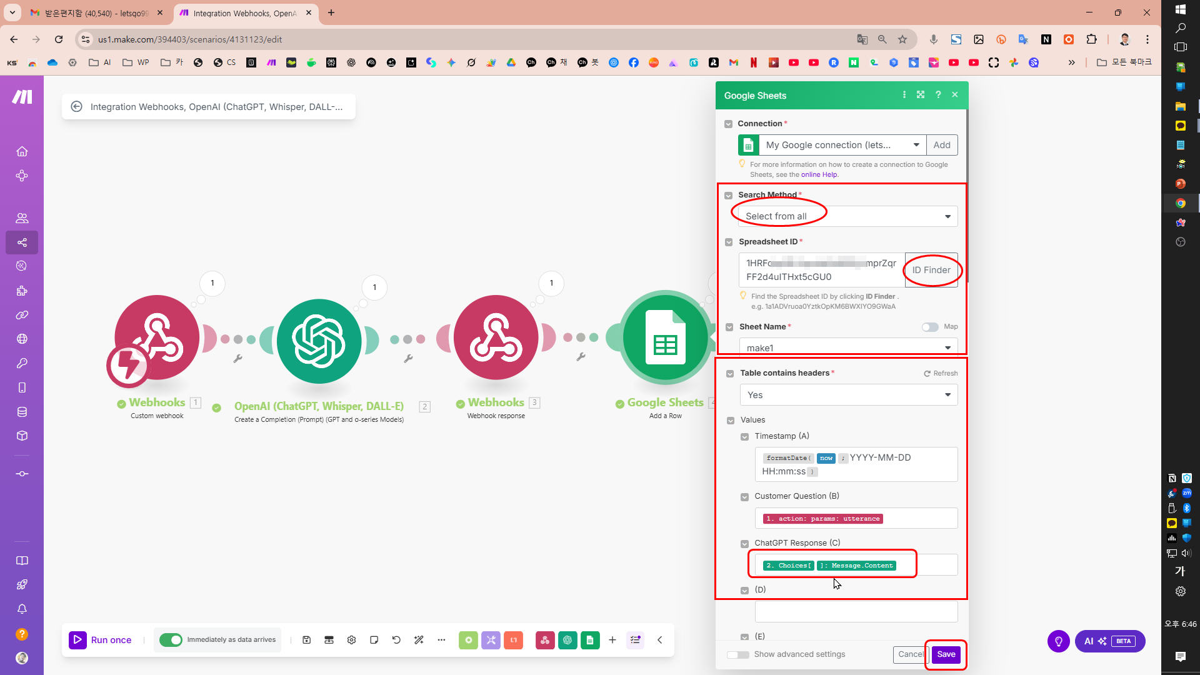Collapse bottom toolbar with left chevron

(660, 640)
